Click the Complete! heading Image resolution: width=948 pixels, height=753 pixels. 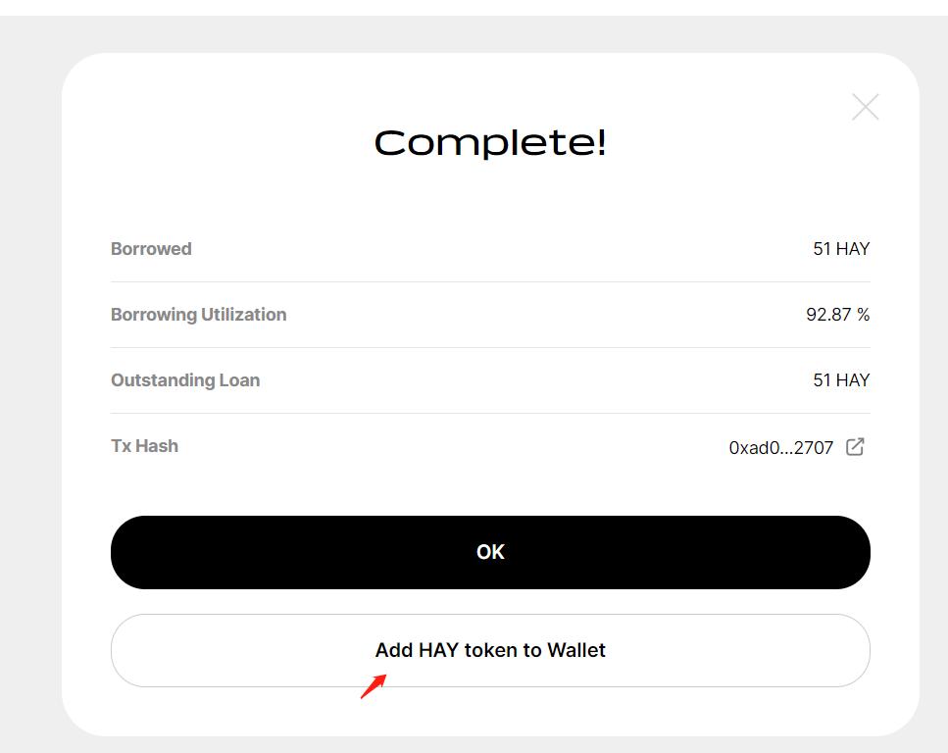click(x=490, y=143)
